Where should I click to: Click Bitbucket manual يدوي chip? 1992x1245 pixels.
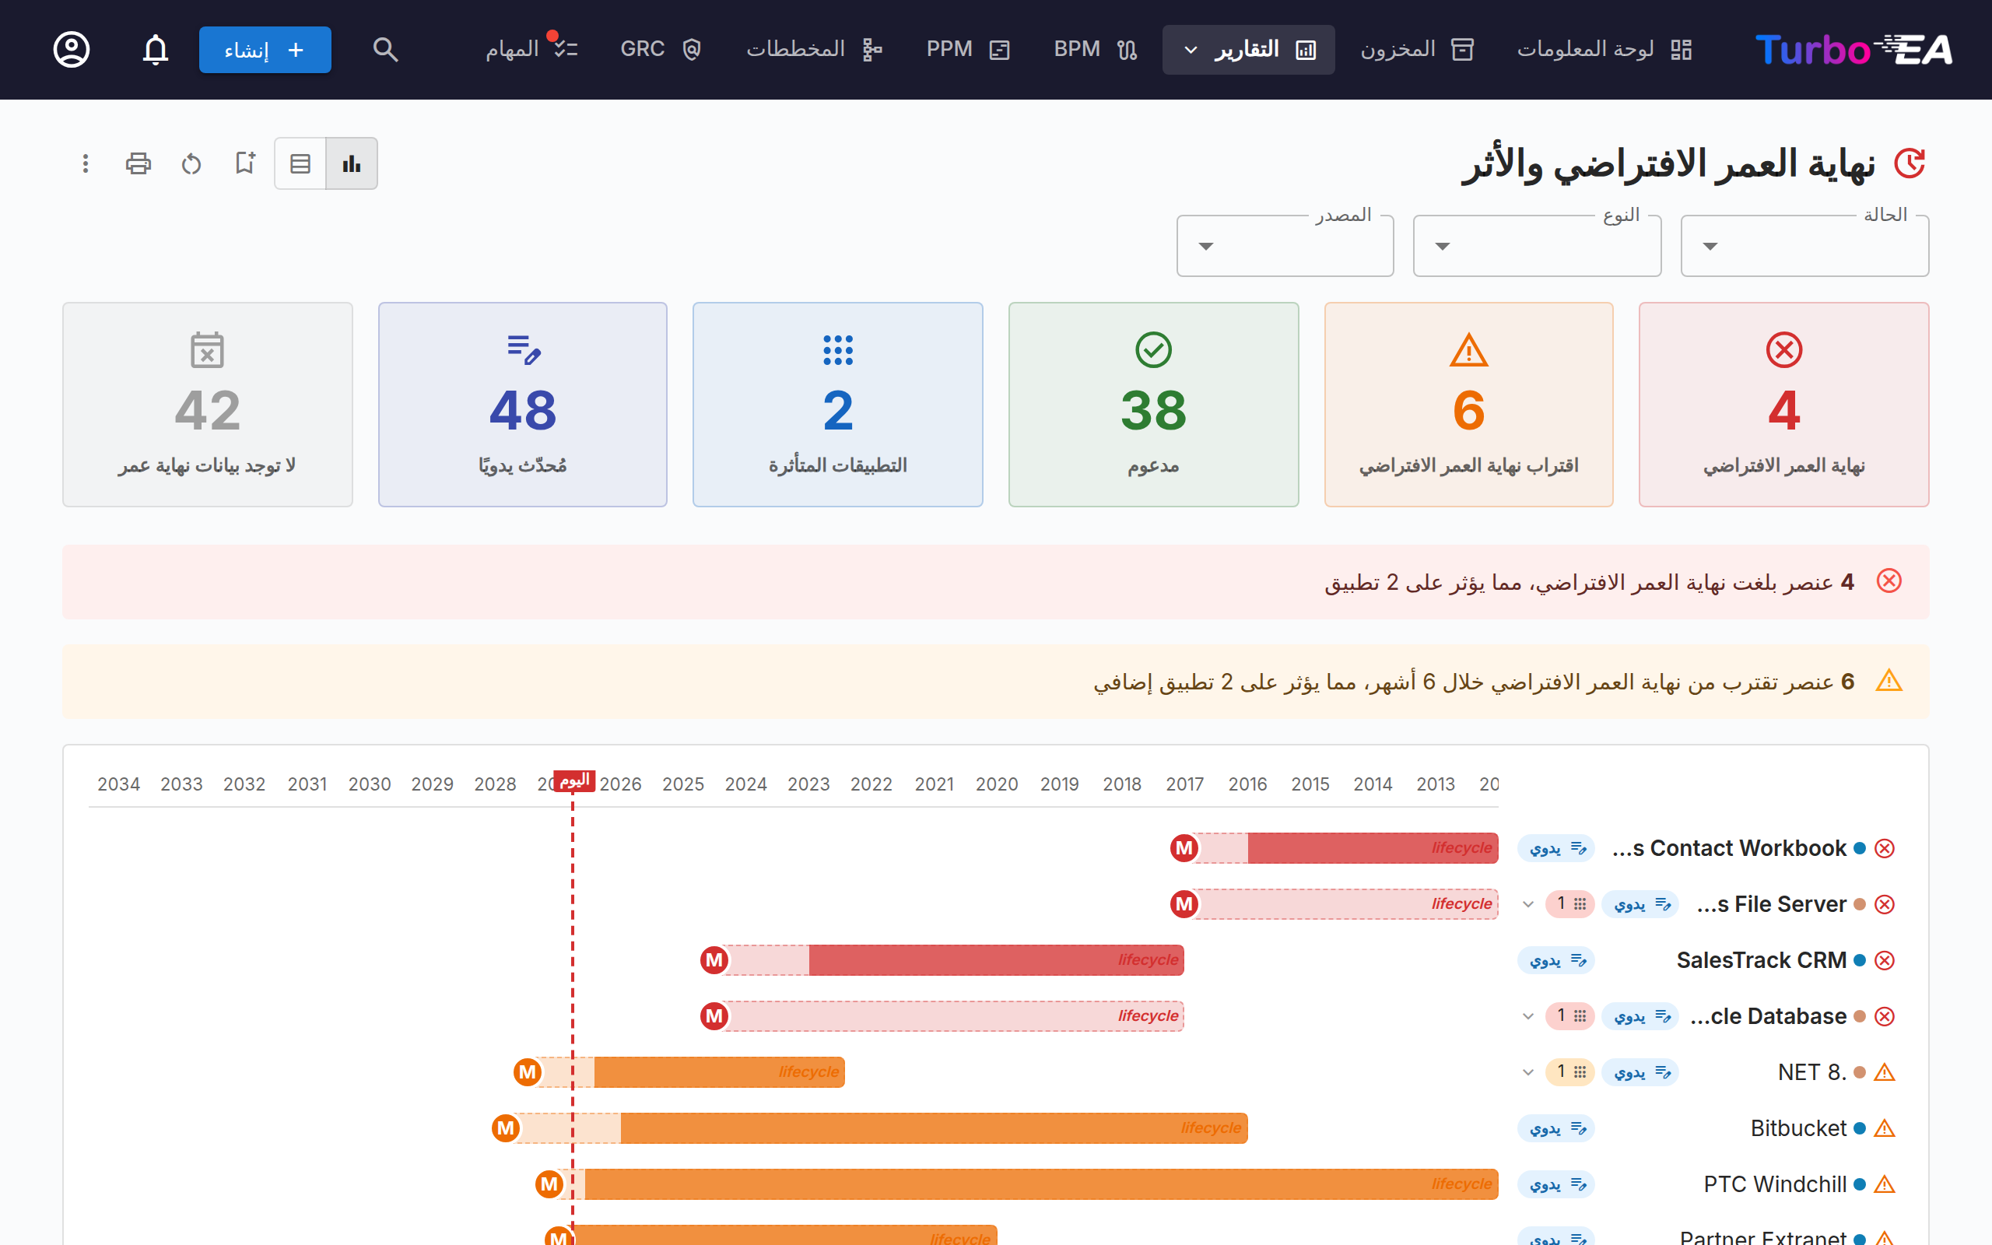(x=1555, y=1128)
